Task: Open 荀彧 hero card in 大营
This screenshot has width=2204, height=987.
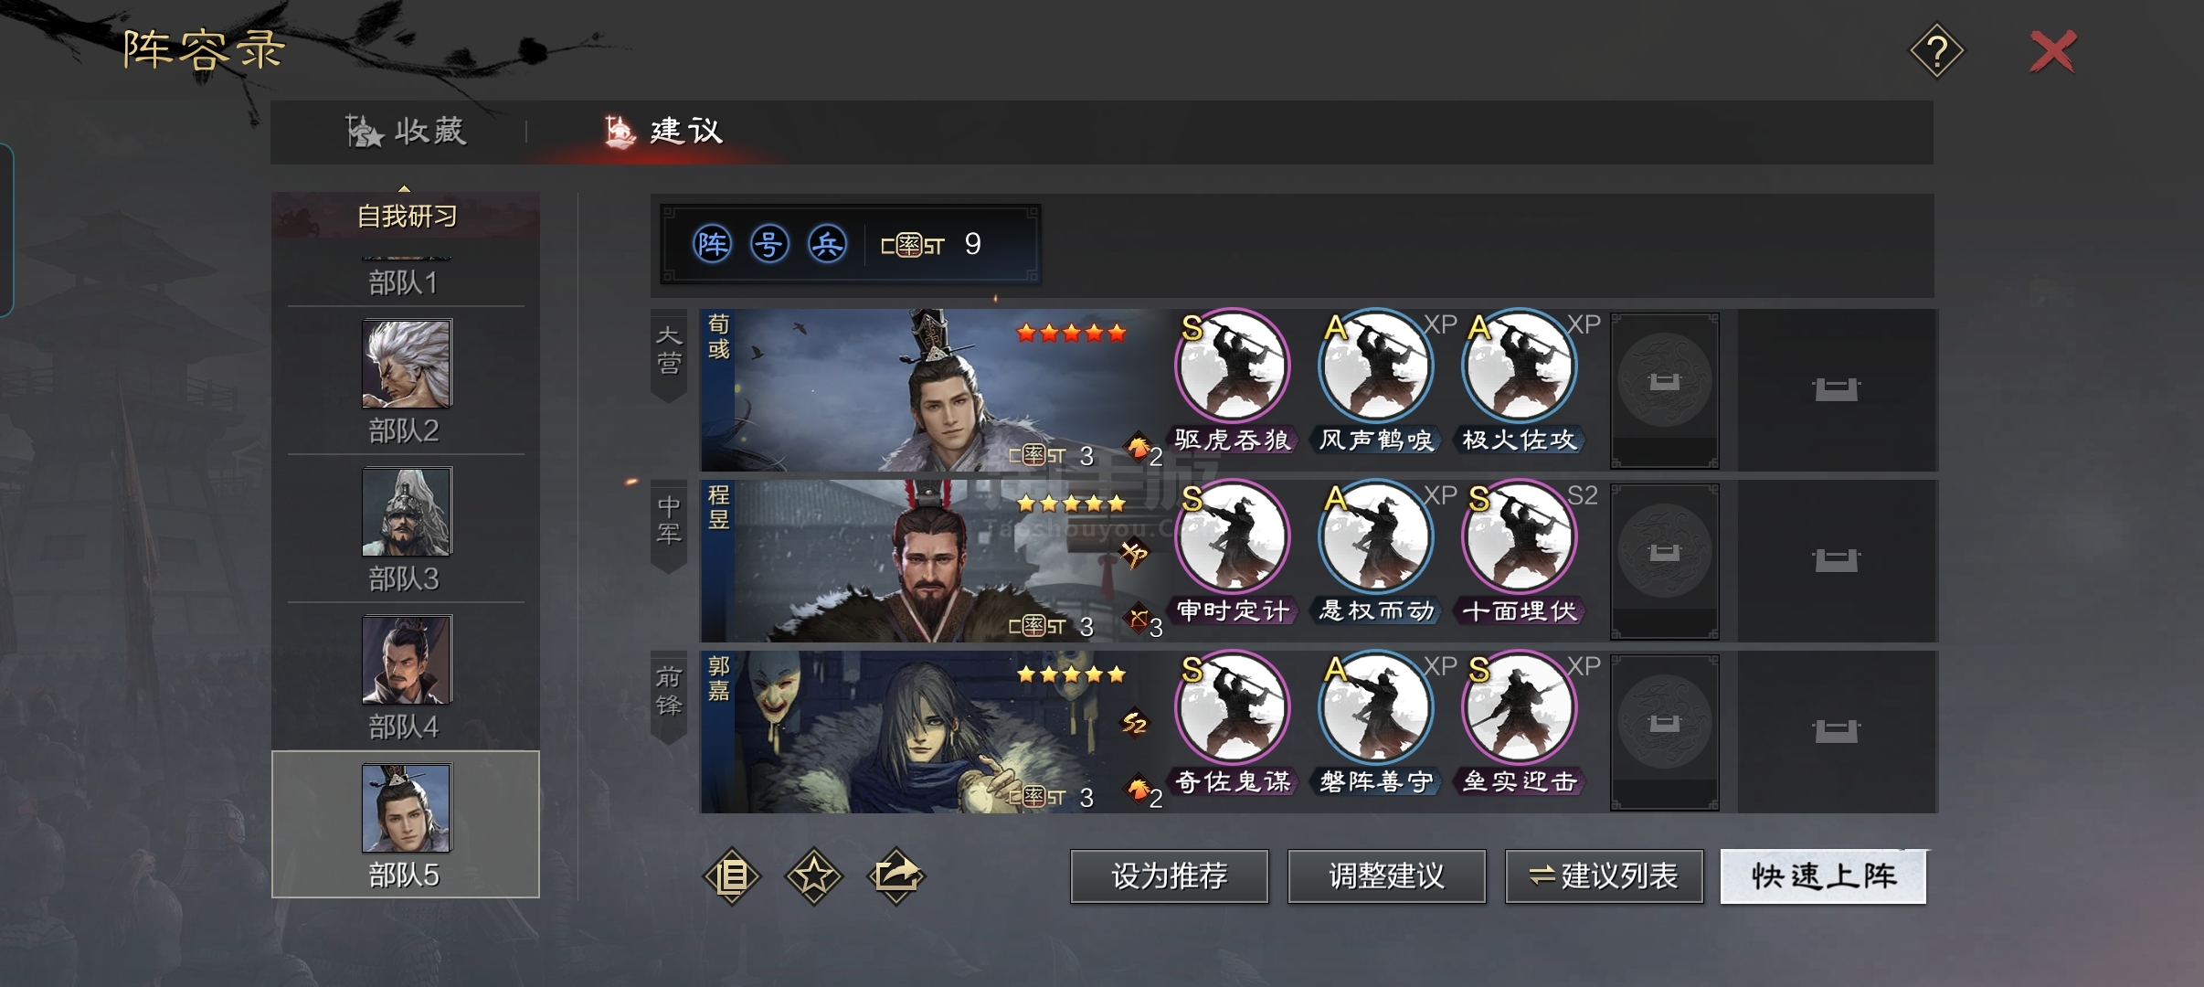Action: point(932,390)
